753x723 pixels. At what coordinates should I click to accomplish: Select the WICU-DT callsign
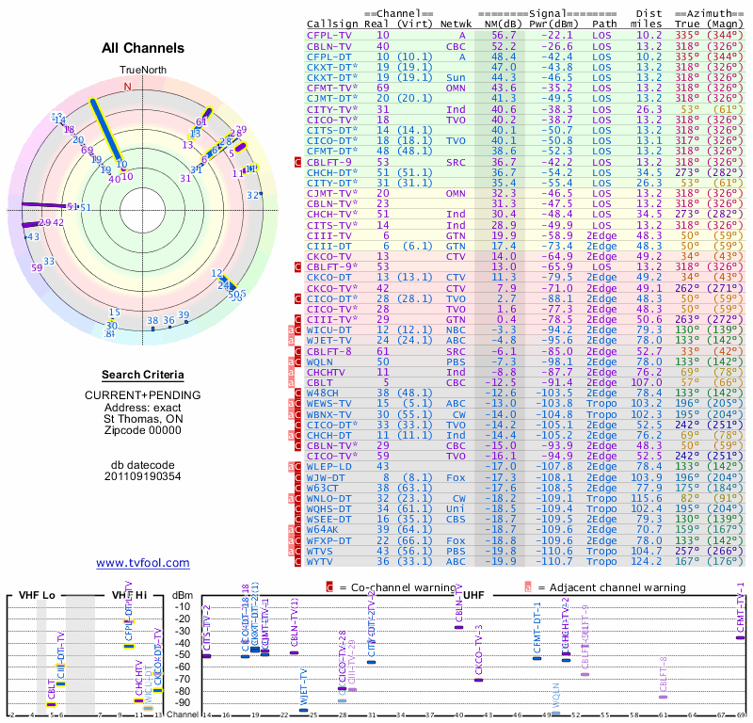[x=328, y=330]
